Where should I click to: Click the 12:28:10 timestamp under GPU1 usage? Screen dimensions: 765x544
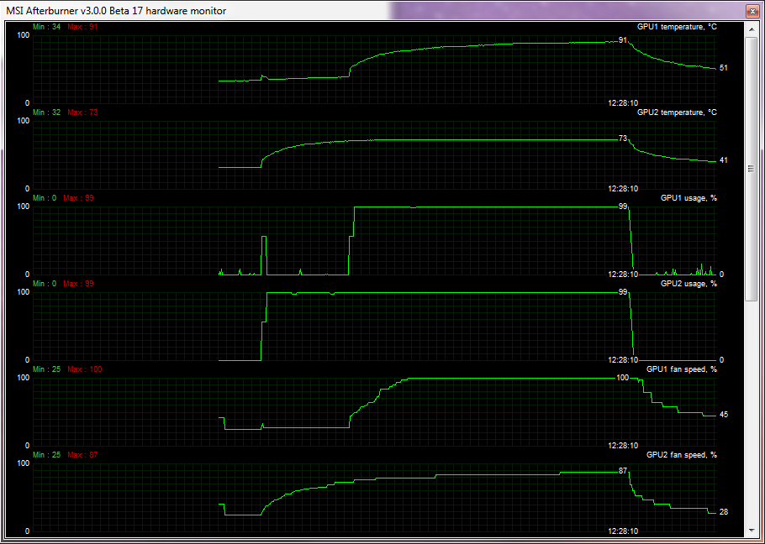[623, 275]
